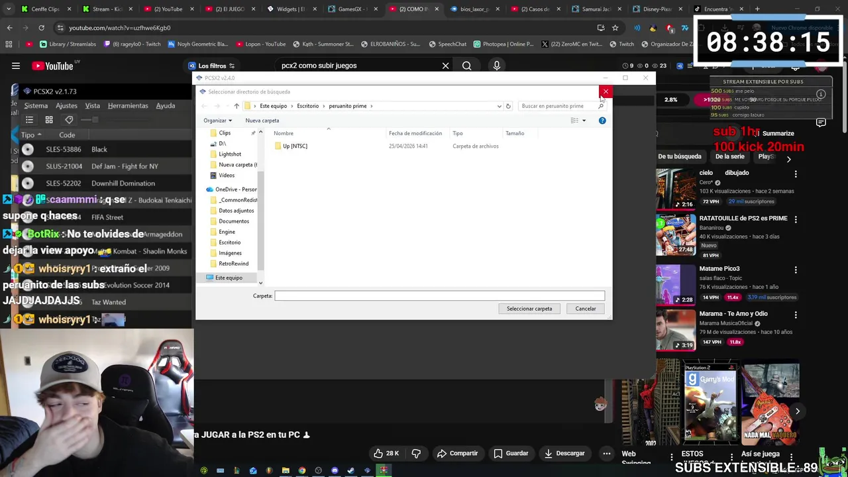Image resolution: width=848 pixels, height=477 pixels.
Task: Select Documentos in the navigation pane
Action: [234, 221]
